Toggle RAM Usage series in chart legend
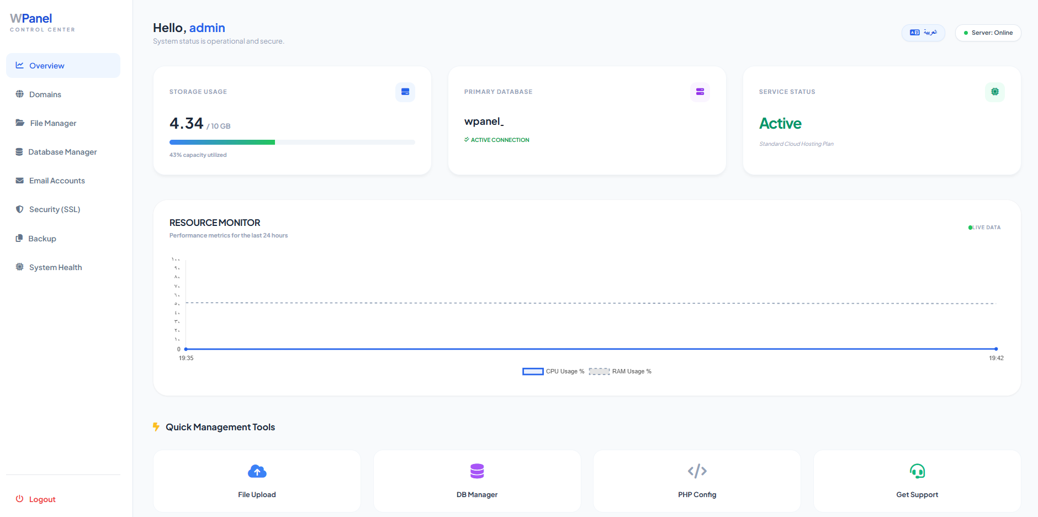Viewport: 1038px width, 517px height. pos(619,371)
